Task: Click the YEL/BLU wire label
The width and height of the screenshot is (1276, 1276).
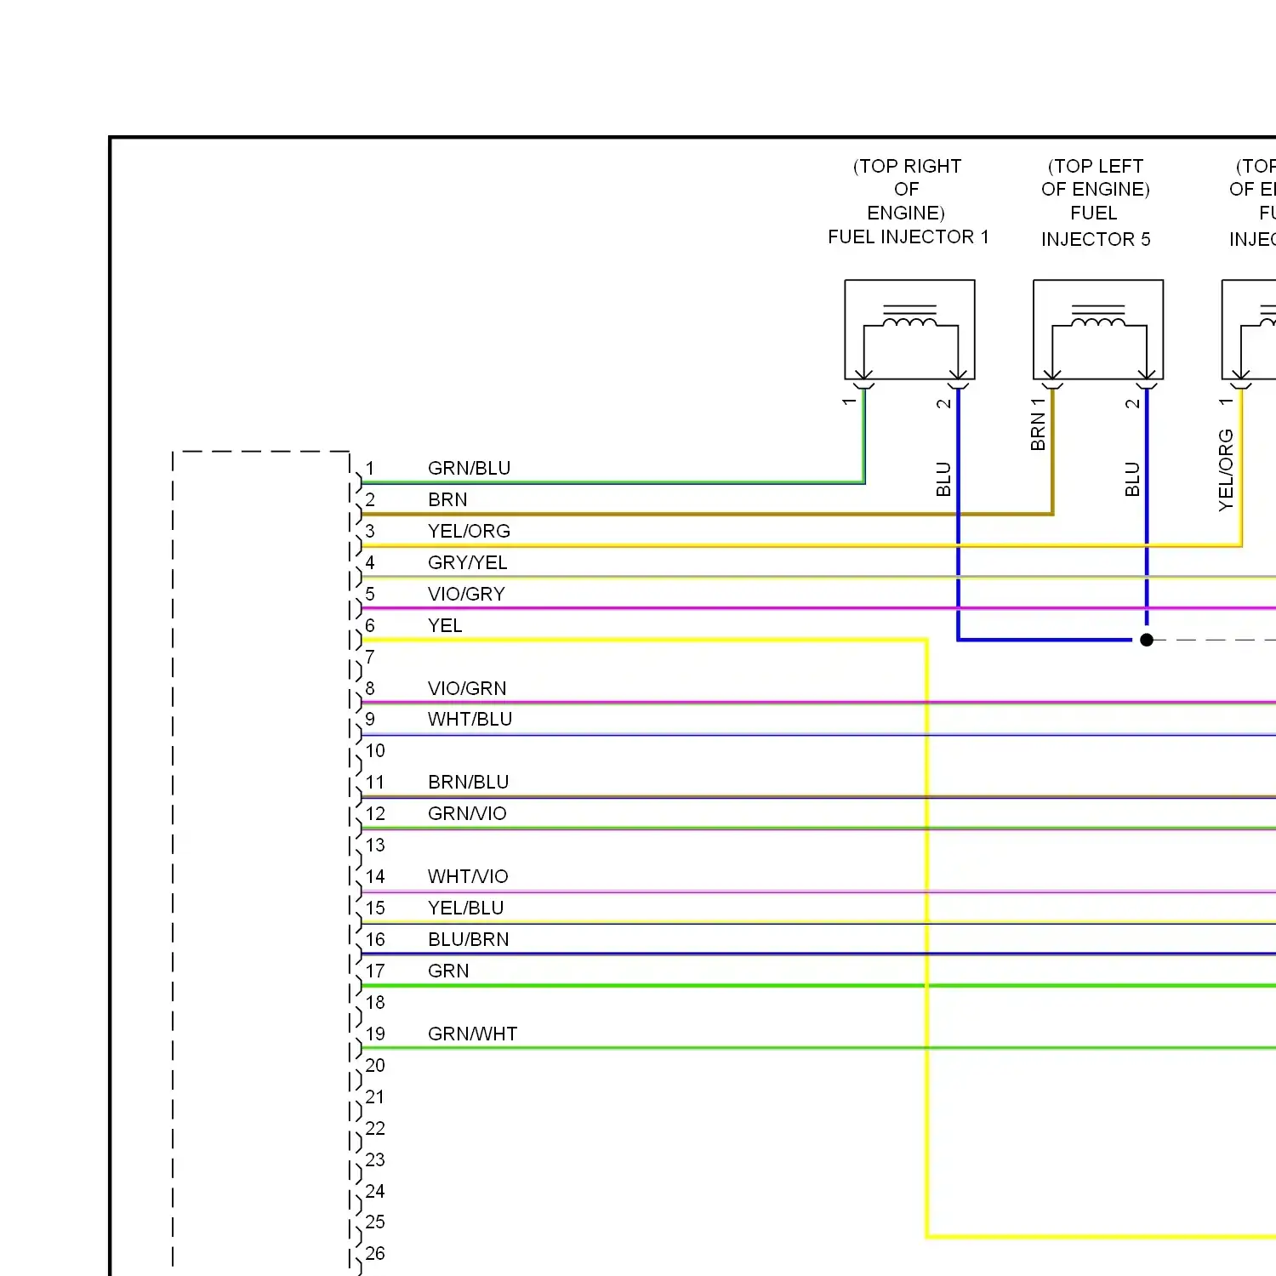Action: pos(465,909)
